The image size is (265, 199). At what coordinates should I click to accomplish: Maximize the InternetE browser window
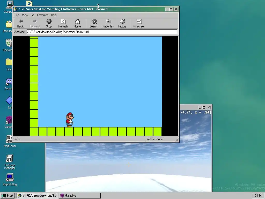click(x=171, y=9)
